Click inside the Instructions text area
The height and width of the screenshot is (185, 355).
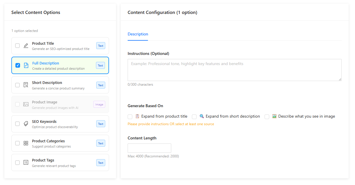pos(234,70)
